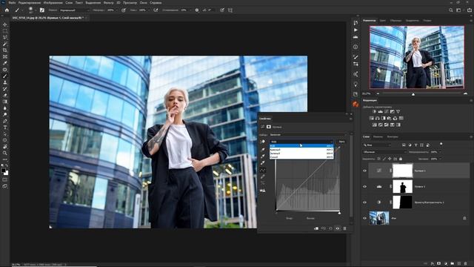Select the Levels 1 layer mask thumbnail

click(x=402, y=186)
